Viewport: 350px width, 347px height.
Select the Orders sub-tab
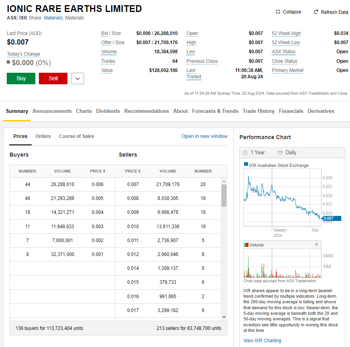(x=43, y=136)
